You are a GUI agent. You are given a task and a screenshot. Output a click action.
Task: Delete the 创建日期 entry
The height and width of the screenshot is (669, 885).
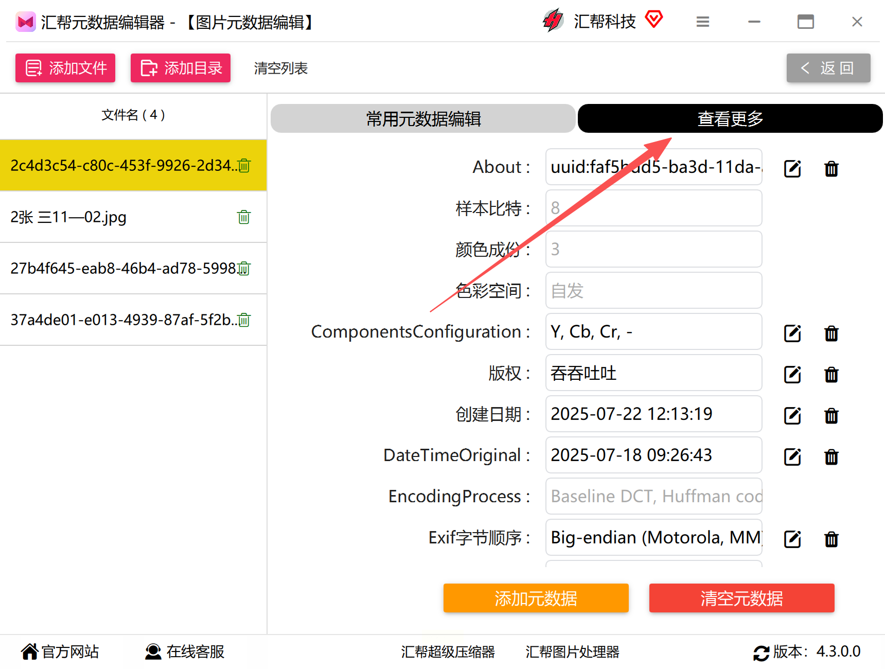831,416
